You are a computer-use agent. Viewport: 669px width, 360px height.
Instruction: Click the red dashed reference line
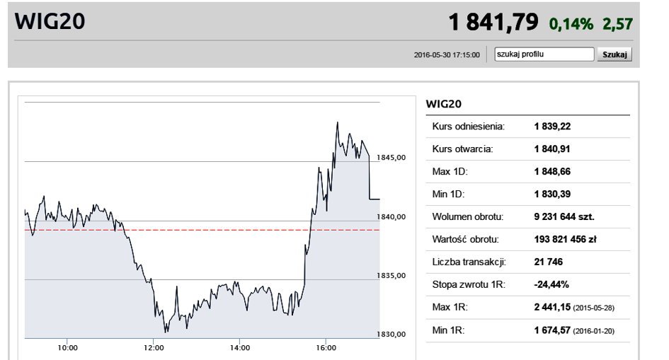(212, 230)
